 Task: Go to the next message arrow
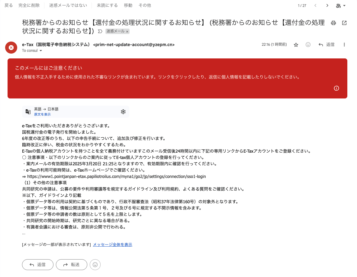(x=327, y=5)
